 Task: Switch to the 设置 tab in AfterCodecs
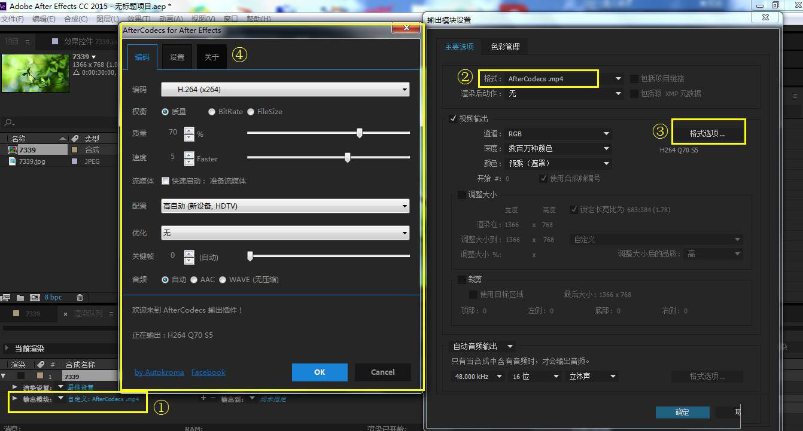point(177,57)
